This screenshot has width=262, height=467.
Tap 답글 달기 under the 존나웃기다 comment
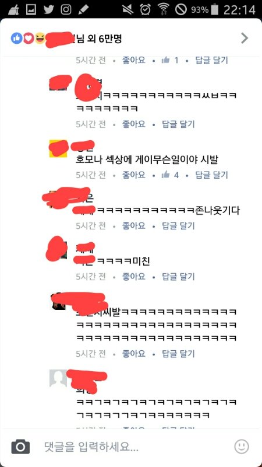[178, 226]
